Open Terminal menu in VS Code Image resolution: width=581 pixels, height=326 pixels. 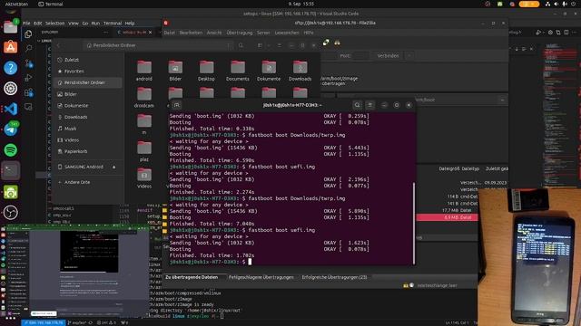coord(113,23)
